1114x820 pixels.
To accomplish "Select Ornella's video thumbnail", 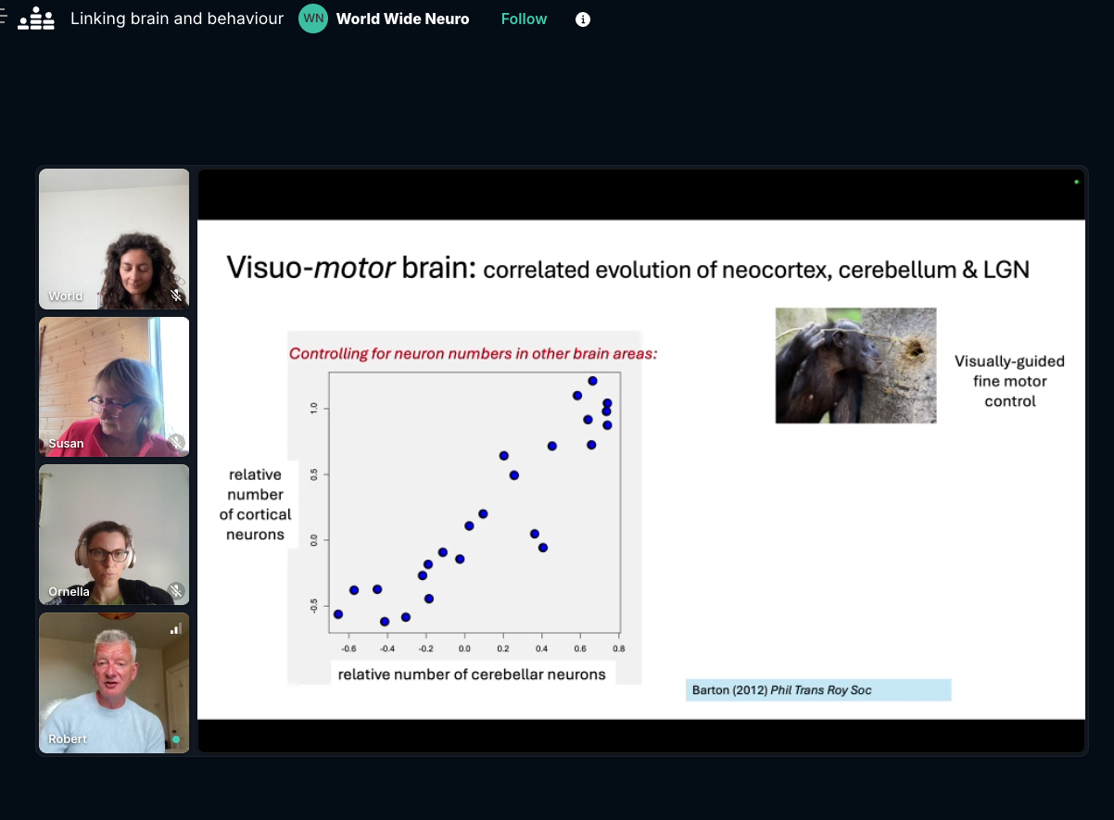I will 114,535.
